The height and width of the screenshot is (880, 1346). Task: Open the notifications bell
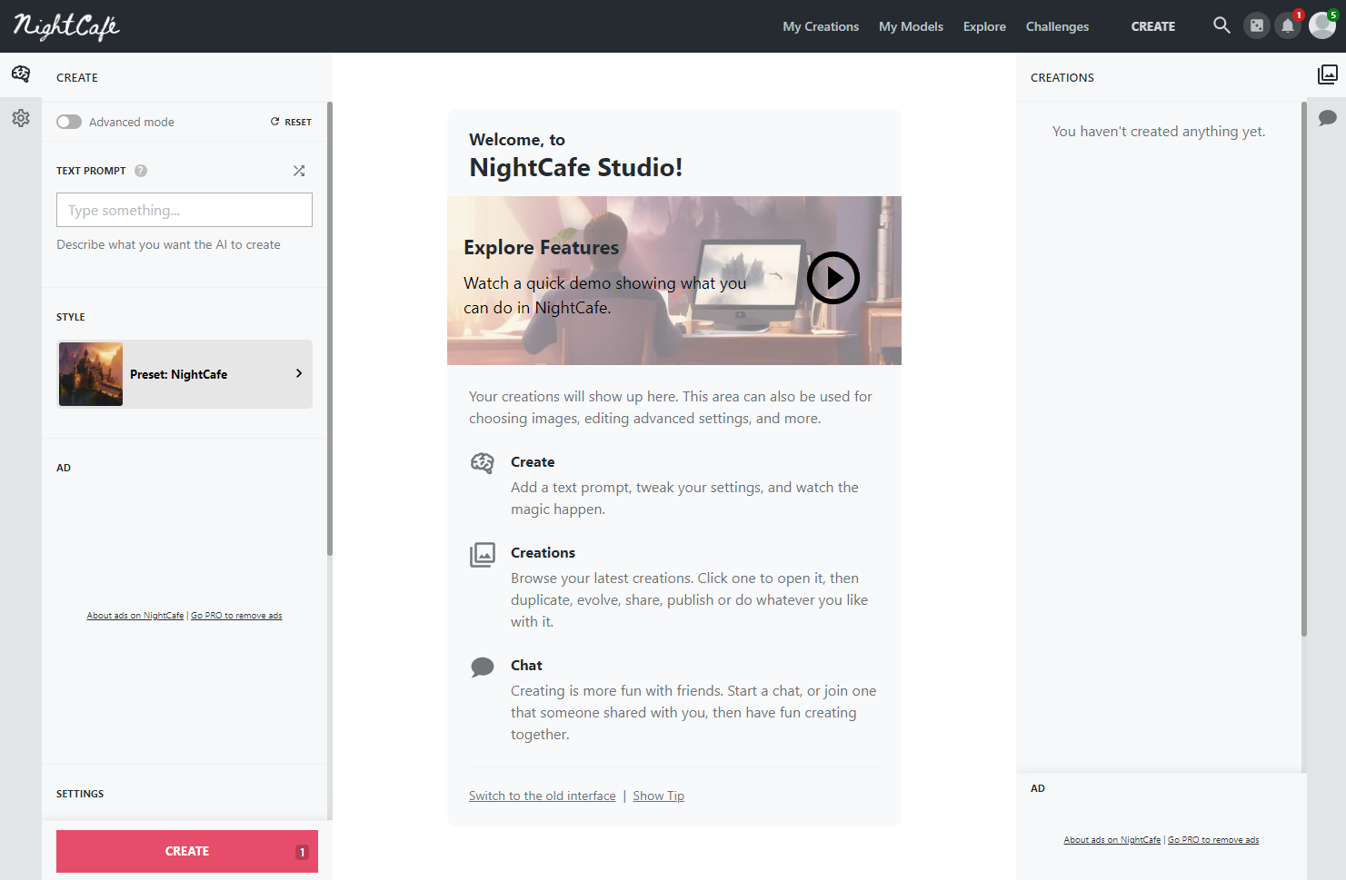click(1288, 25)
